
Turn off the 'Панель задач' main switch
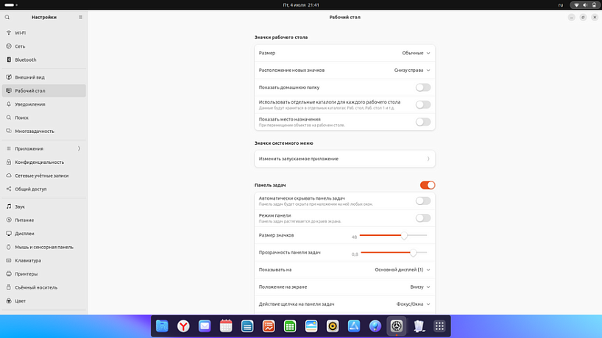click(428, 185)
